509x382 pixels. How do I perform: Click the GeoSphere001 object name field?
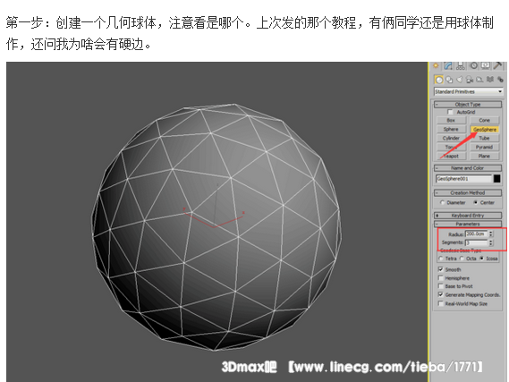coord(464,179)
